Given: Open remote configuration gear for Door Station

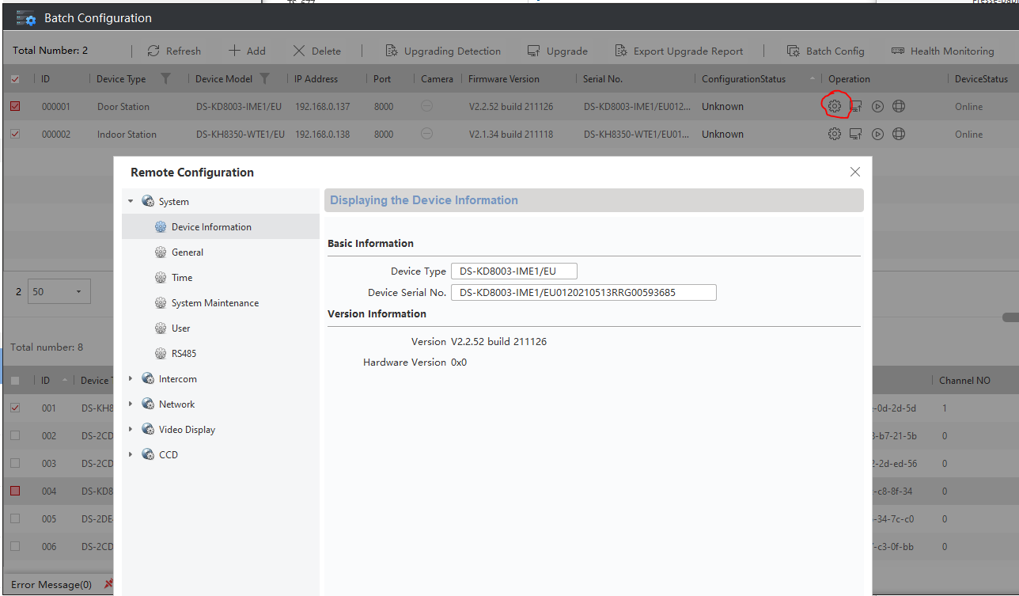Looking at the screenshot, I should coord(834,106).
